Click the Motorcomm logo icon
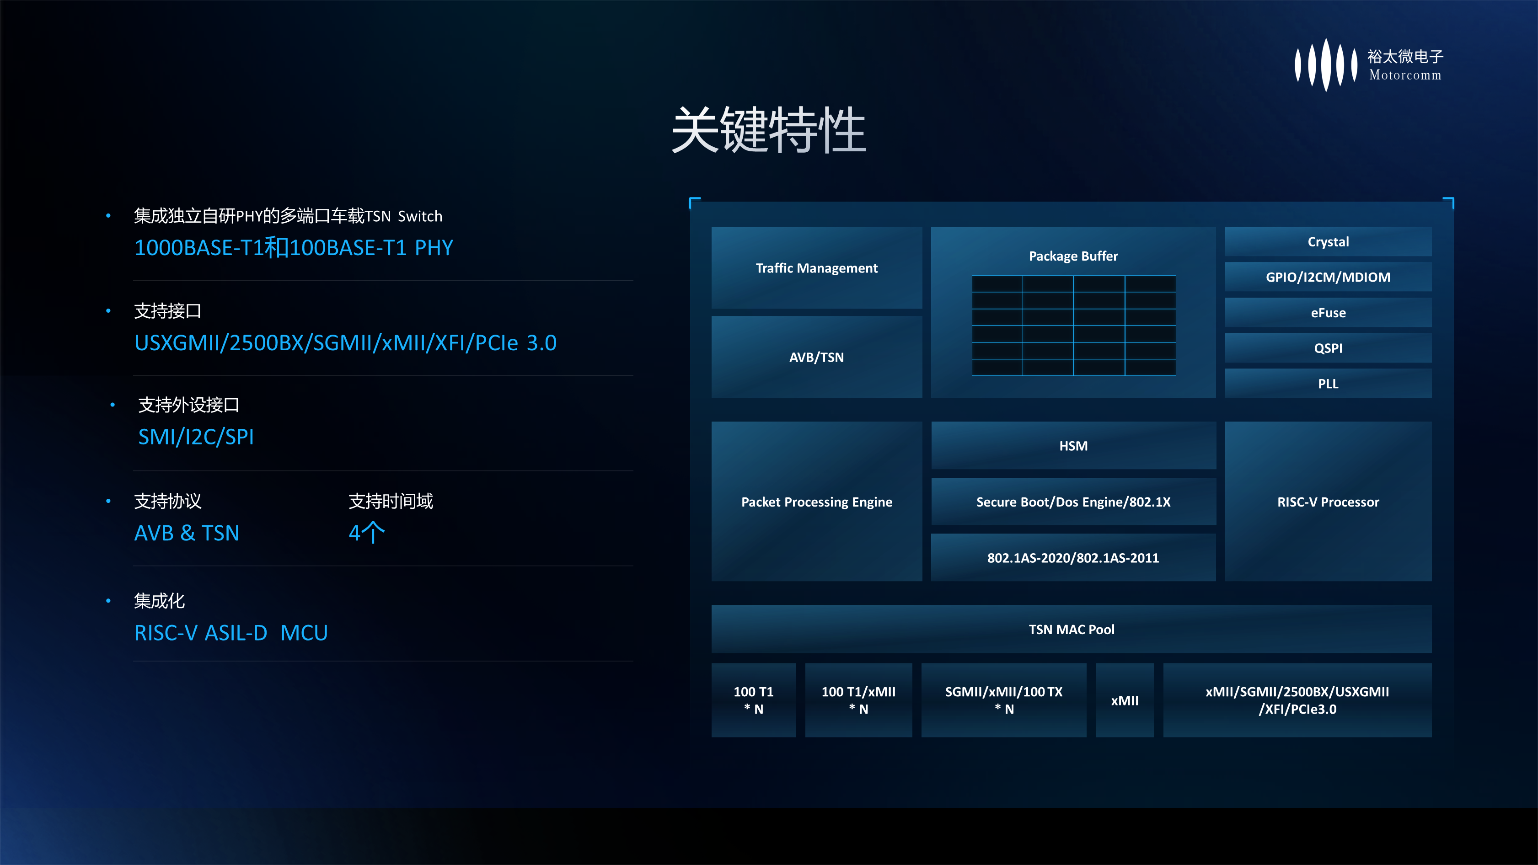The width and height of the screenshot is (1538, 865). pos(1325,64)
